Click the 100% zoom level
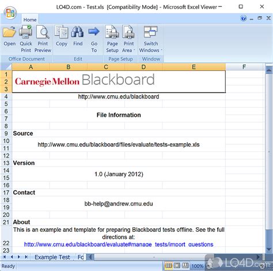 (x=198, y=266)
